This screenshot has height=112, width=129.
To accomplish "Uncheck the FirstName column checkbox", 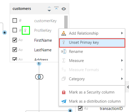I will pyautogui.click(x=15, y=40).
